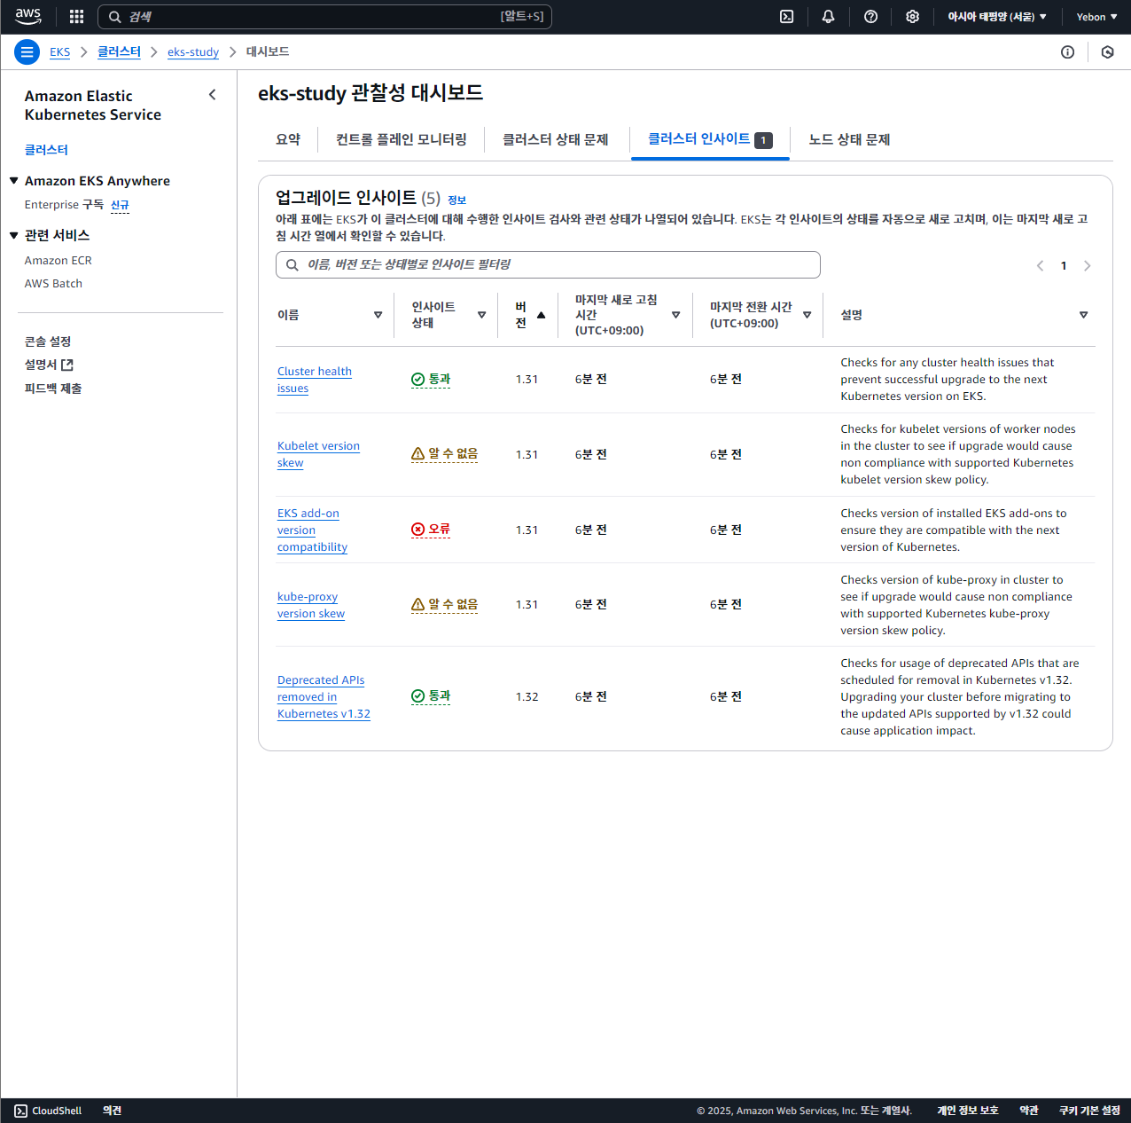This screenshot has width=1131, height=1123.
Task: Click unknown warning status for kube-proxy version skew
Action: point(444,604)
